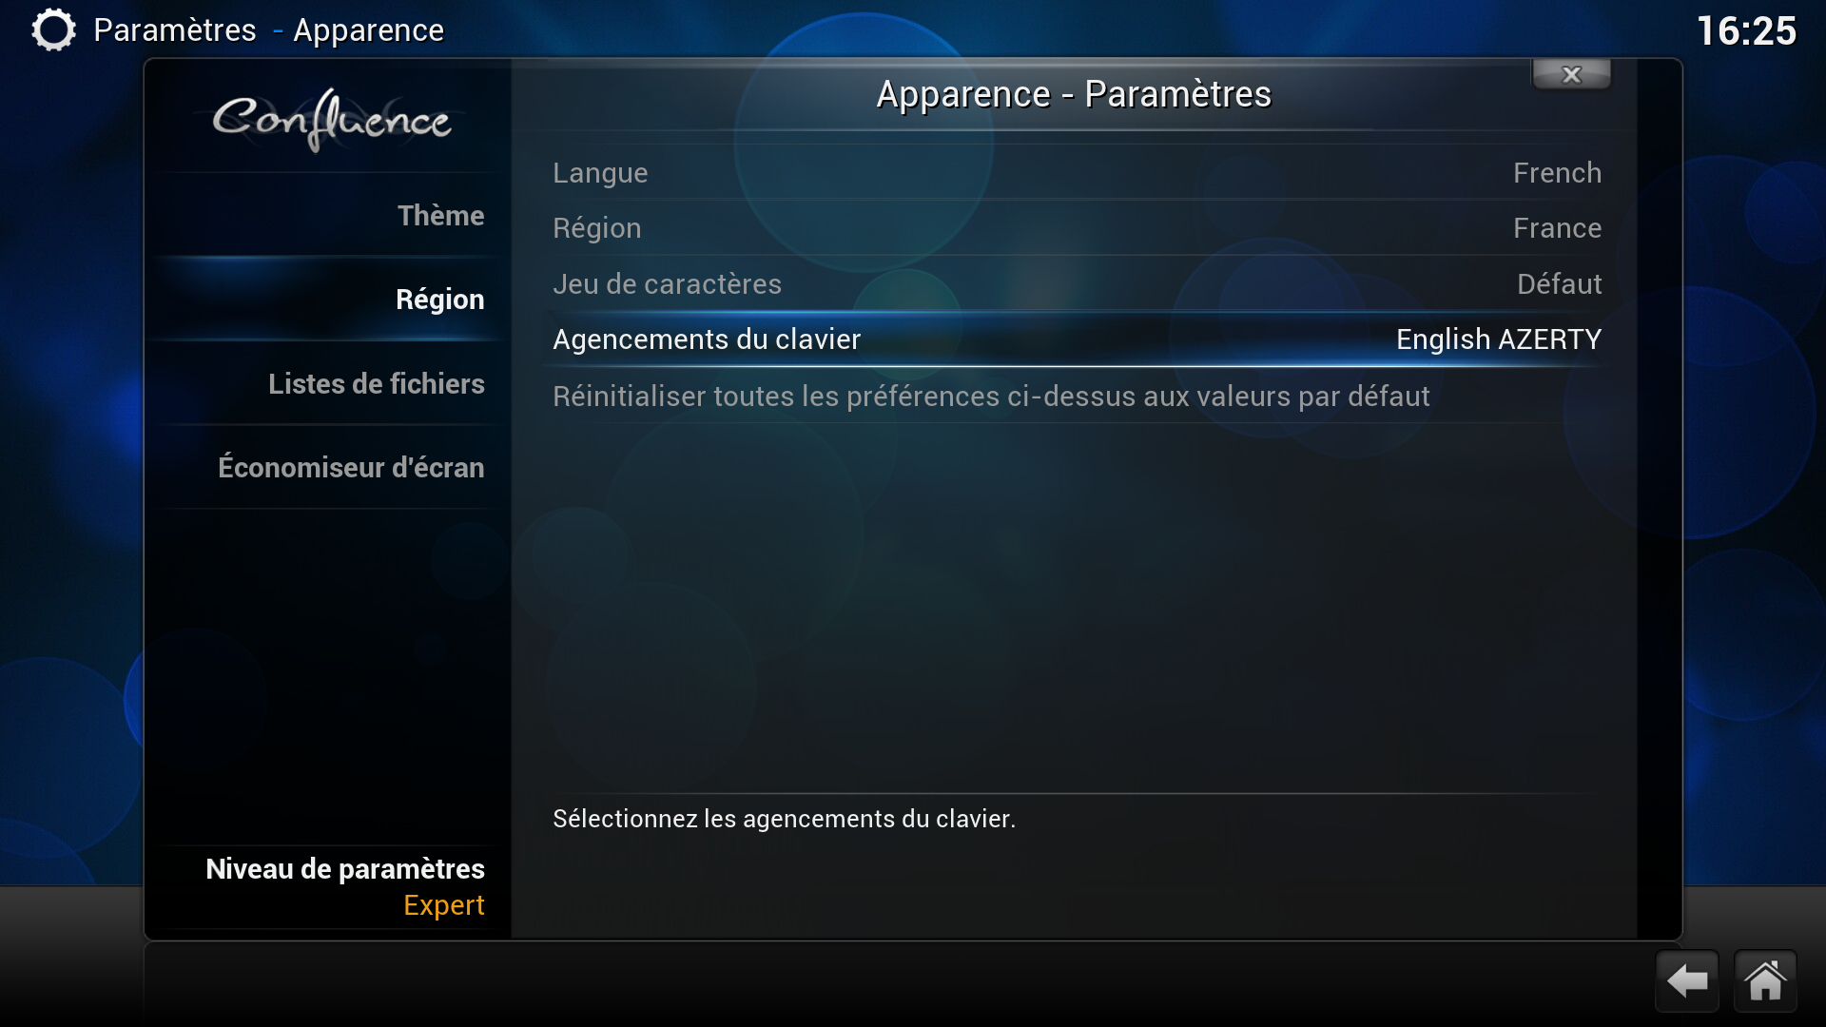Click Paramètres breadcrumb in header

(x=175, y=30)
